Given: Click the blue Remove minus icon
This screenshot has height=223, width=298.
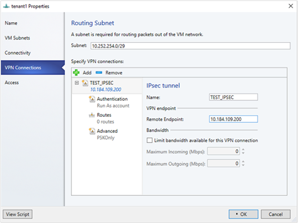Looking at the screenshot, I should [x=99, y=73].
